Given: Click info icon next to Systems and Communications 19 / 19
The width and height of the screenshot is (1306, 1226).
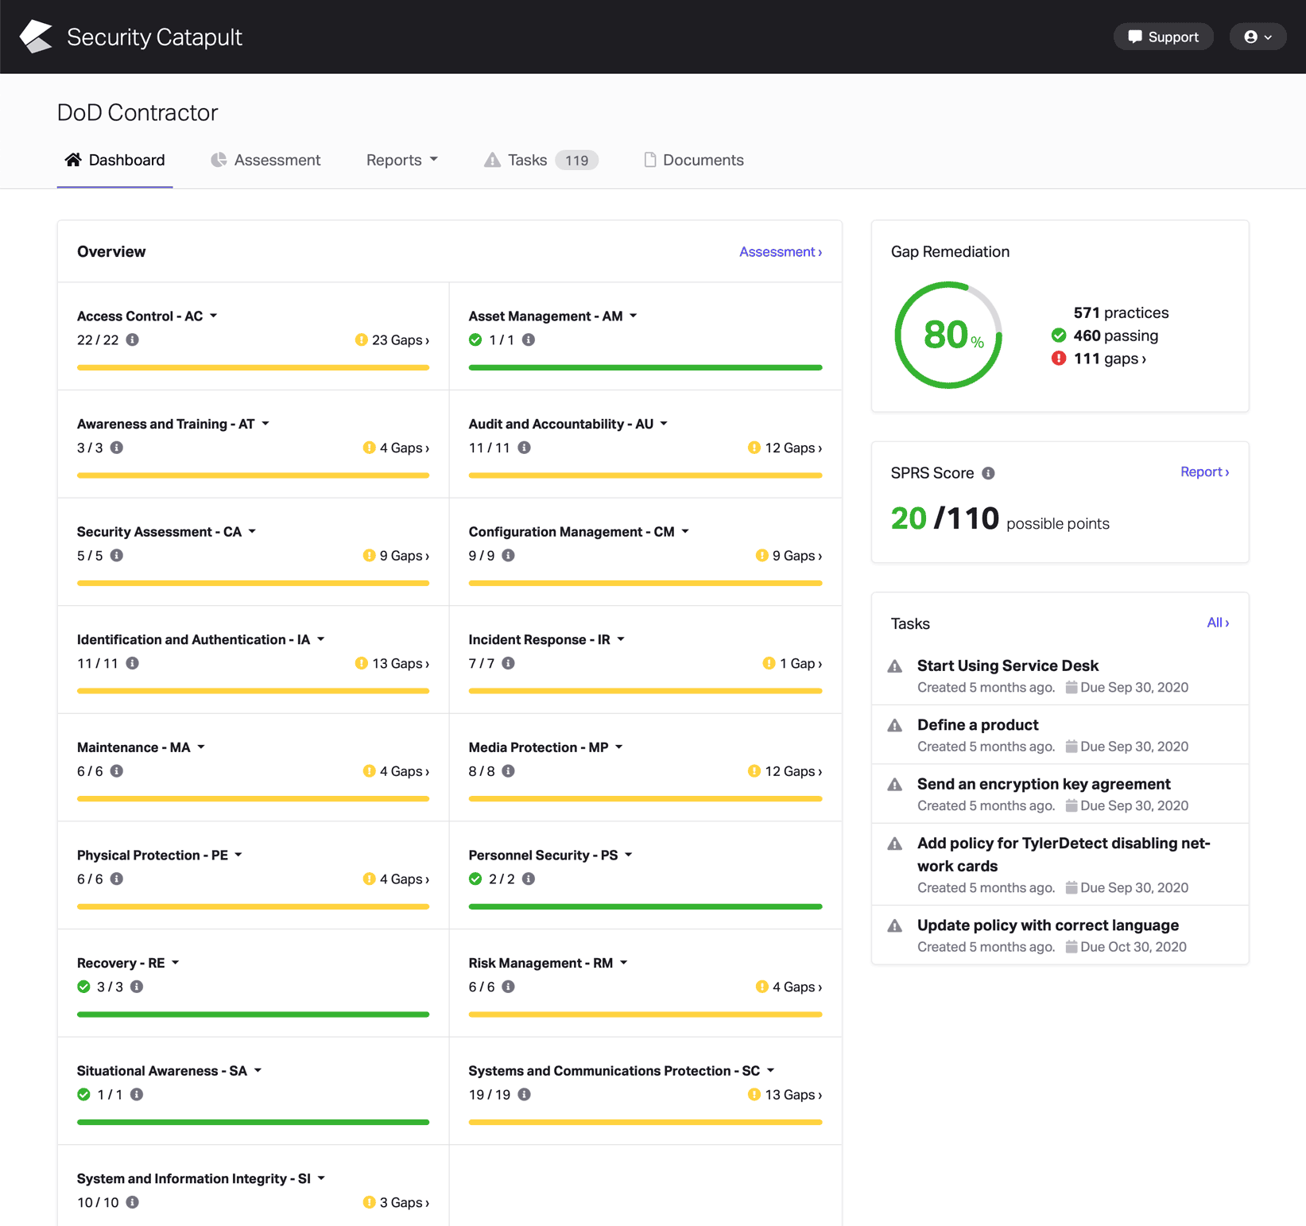Looking at the screenshot, I should tap(525, 1094).
